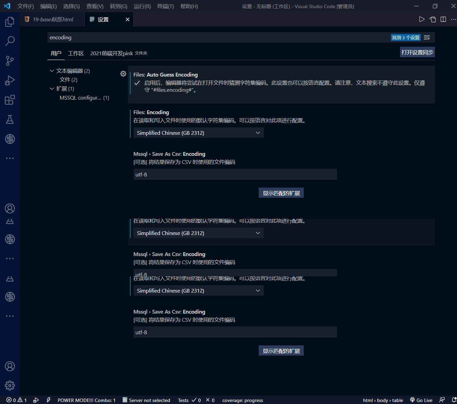This screenshot has width=457, height=404.
Task: Click the Files: Encoding setting heading
Action: (x=151, y=112)
